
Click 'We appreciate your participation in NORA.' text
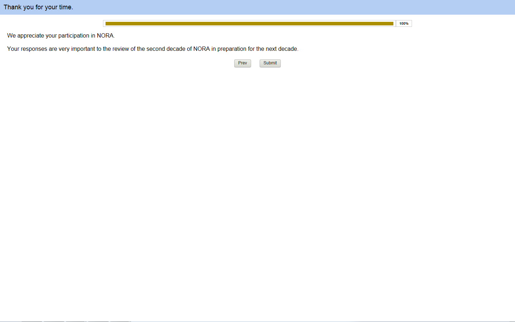click(61, 36)
